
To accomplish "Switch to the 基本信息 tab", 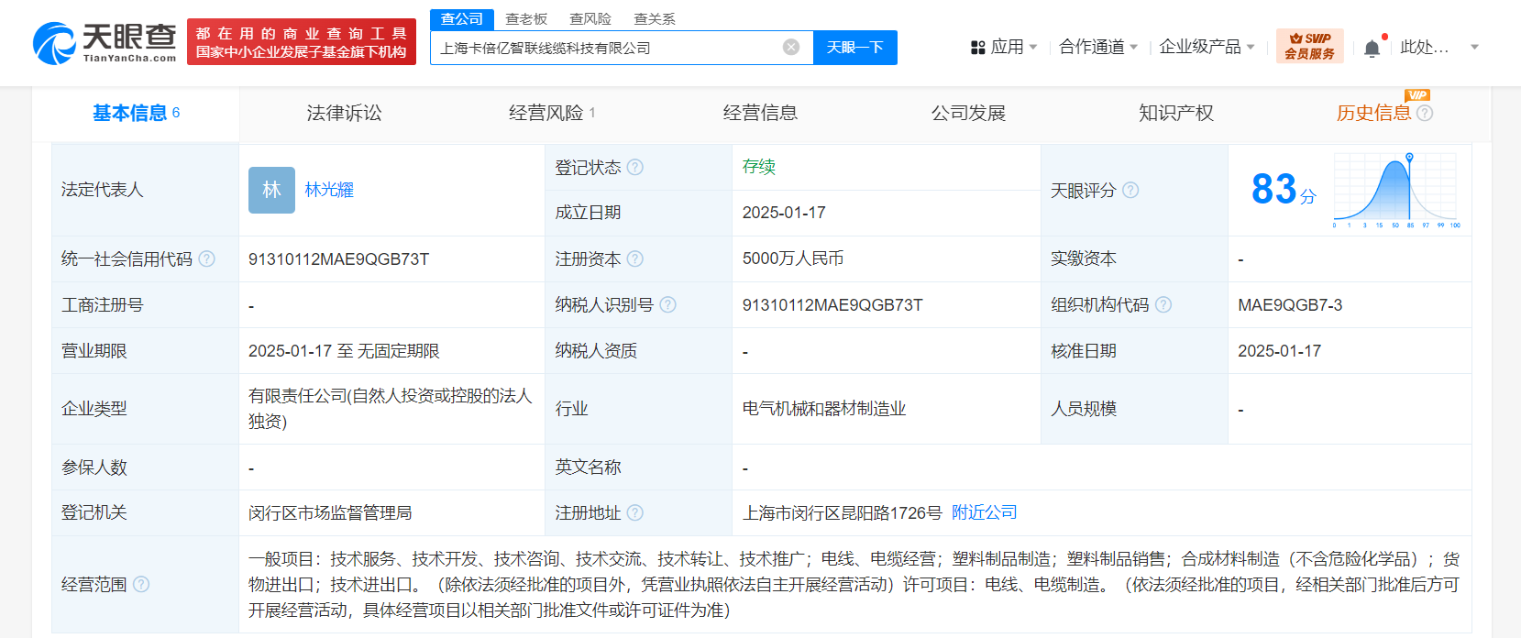I will click(136, 113).
